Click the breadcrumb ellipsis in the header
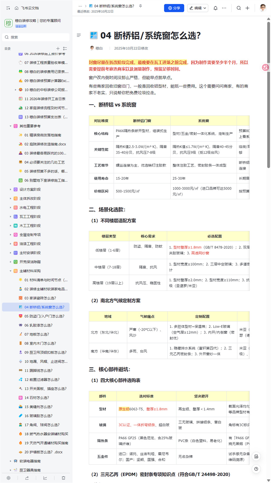 pos(80,6)
